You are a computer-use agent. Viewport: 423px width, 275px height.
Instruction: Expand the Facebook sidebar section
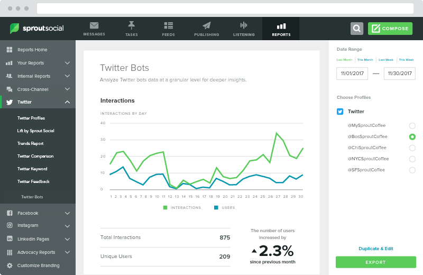(67, 213)
